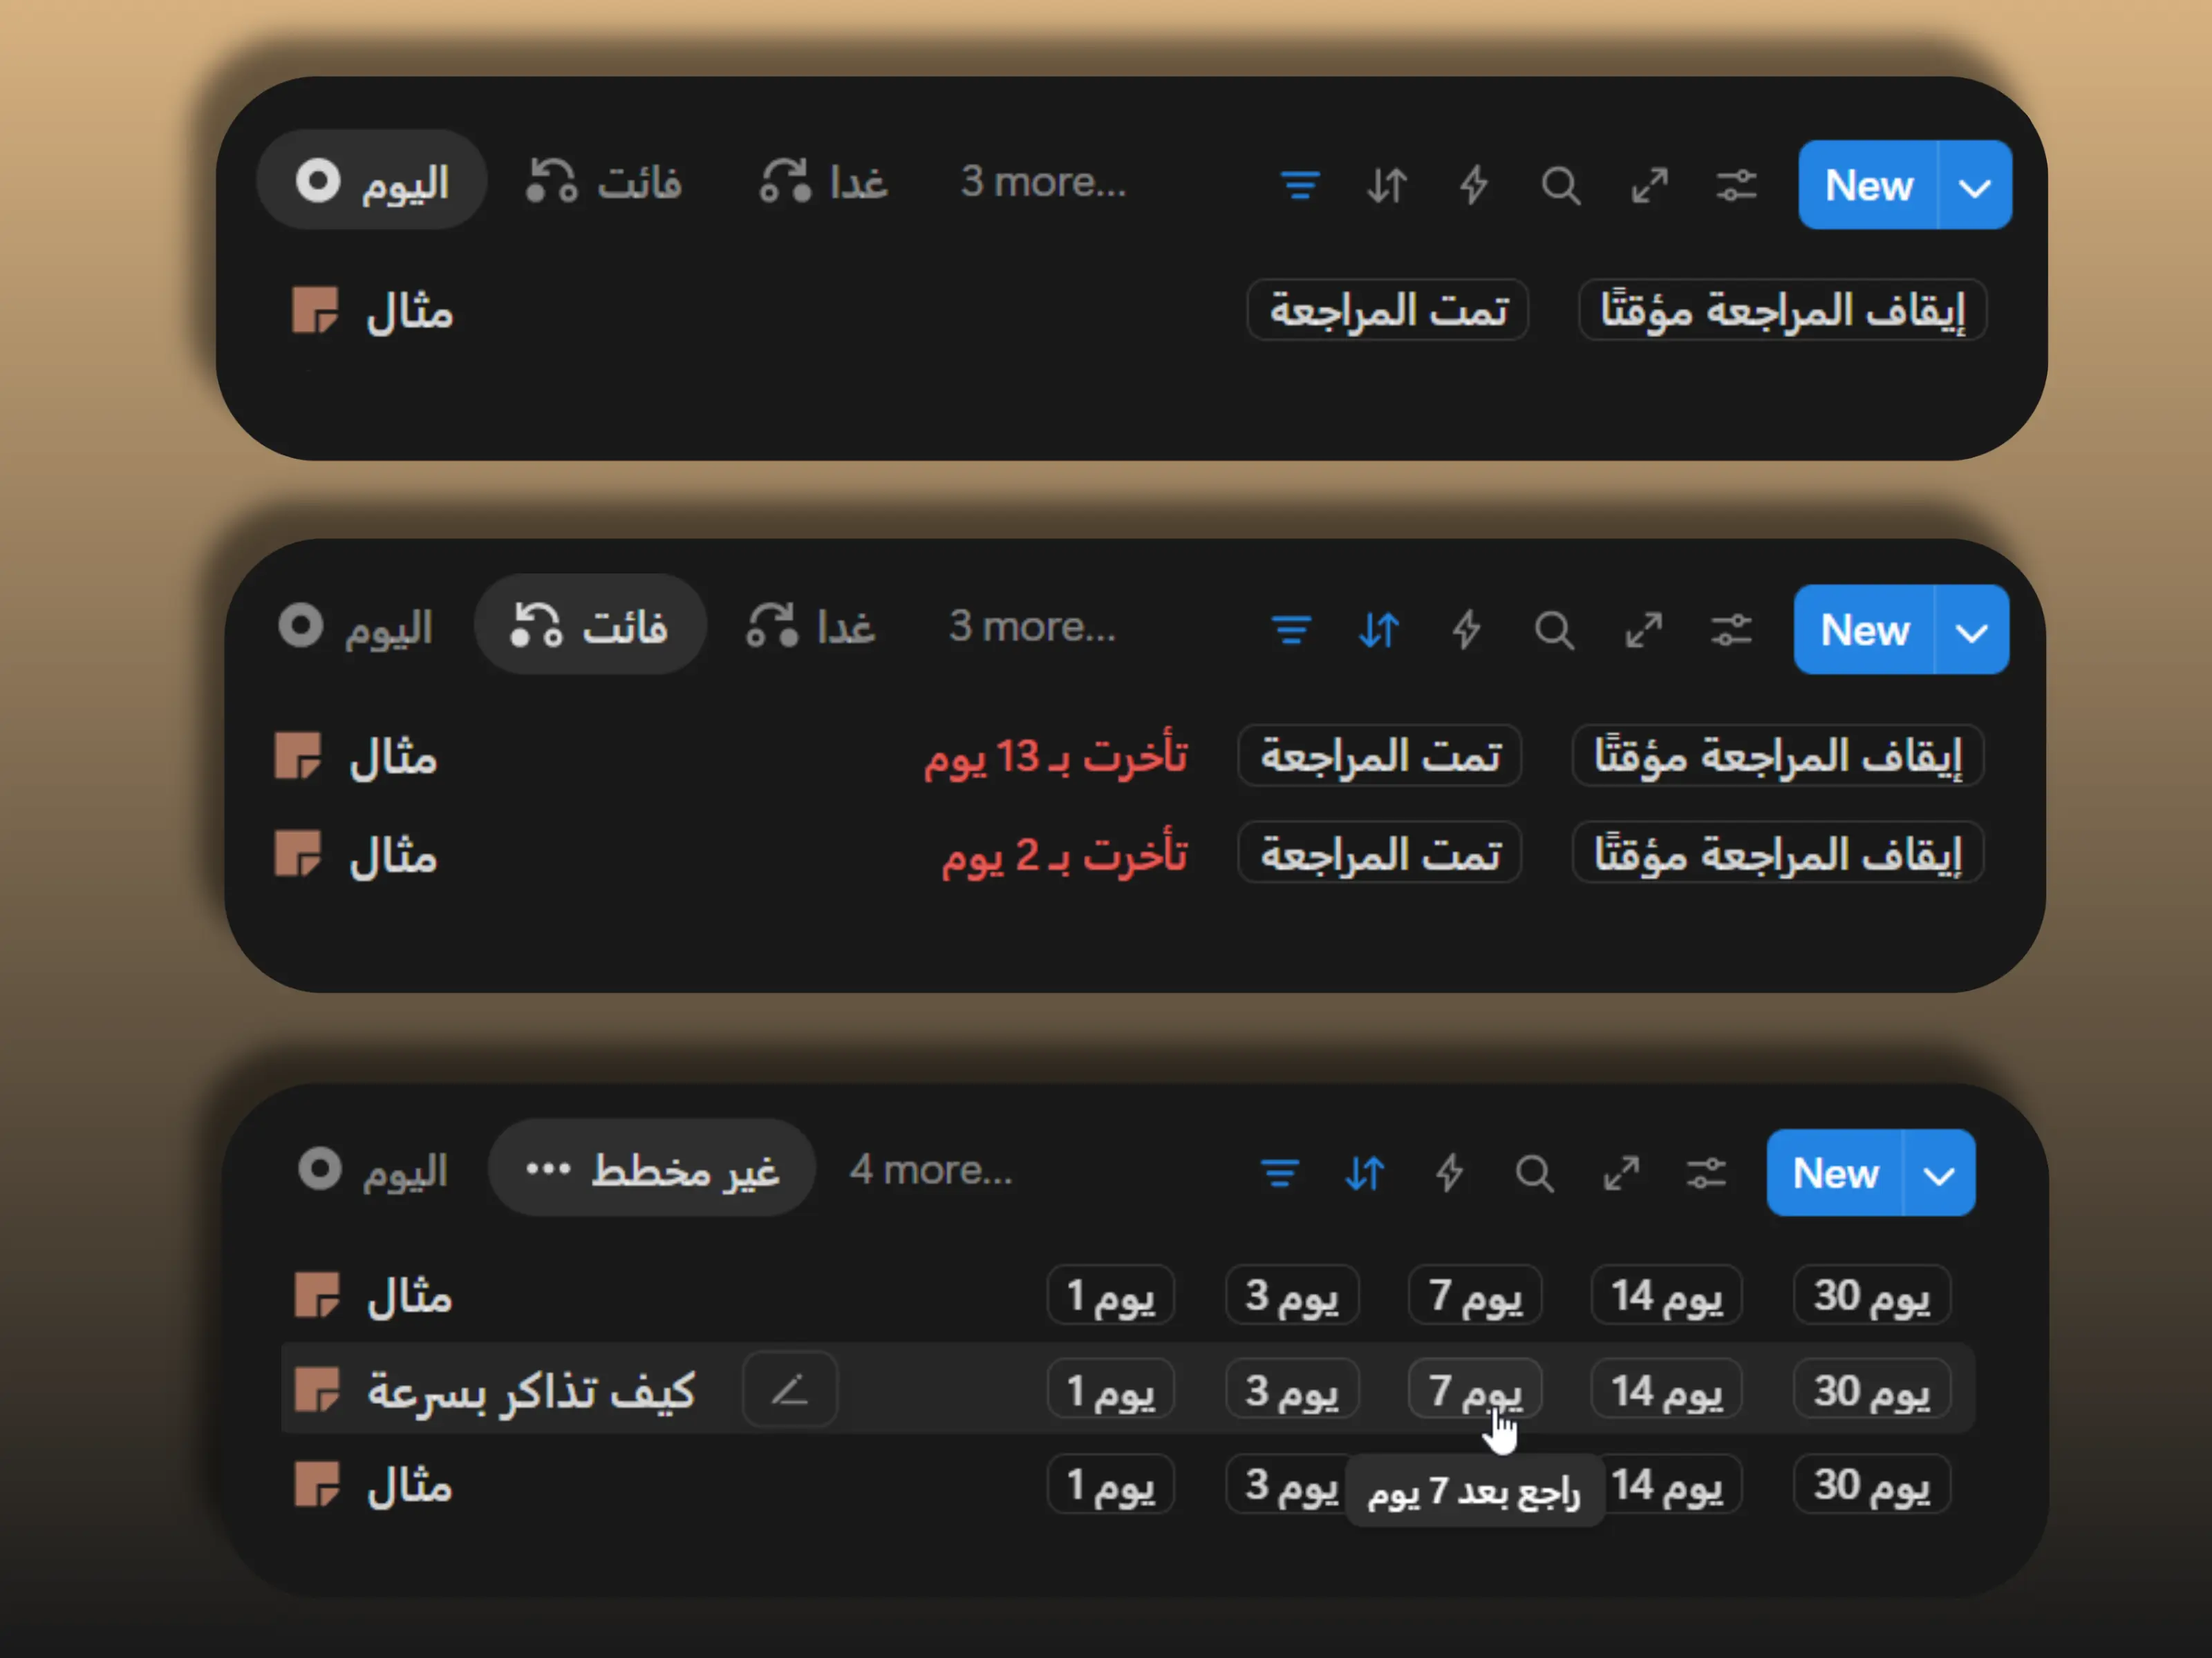Image resolution: width=2212 pixels, height=1658 pixels.
Task: Open search in the bottom view
Action: coord(1534,1172)
